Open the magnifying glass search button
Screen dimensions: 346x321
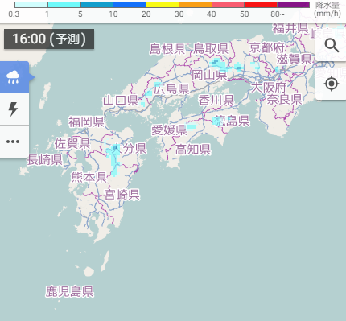(332, 45)
